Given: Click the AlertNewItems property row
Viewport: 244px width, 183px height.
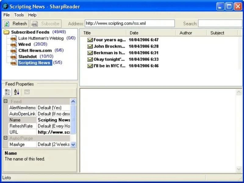Looking at the screenshot, I should coord(39,108).
